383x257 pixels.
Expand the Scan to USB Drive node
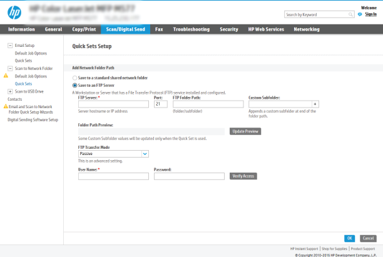tap(10, 91)
